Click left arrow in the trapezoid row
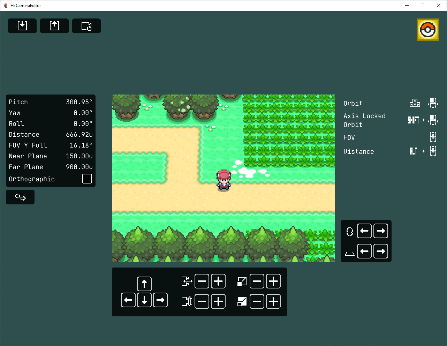The height and width of the screenshot is (346, 447). click(x=364, y=251)
